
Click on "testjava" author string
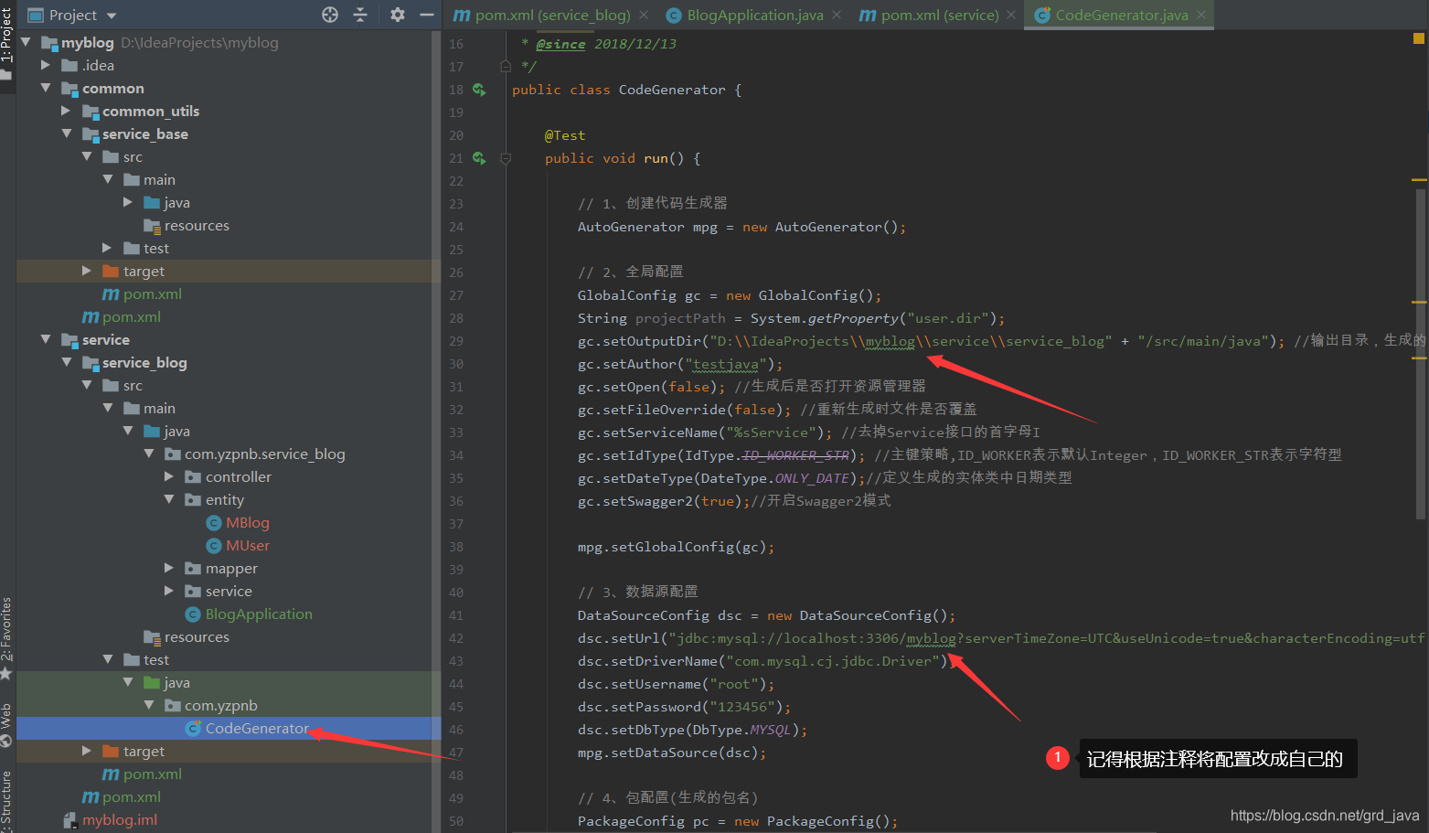point(726,364)
